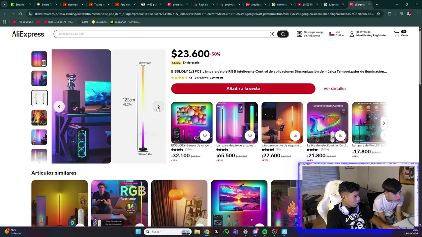The image size is (422, 237).
Task: Click the search magnifier button
Action: point(283,34)
